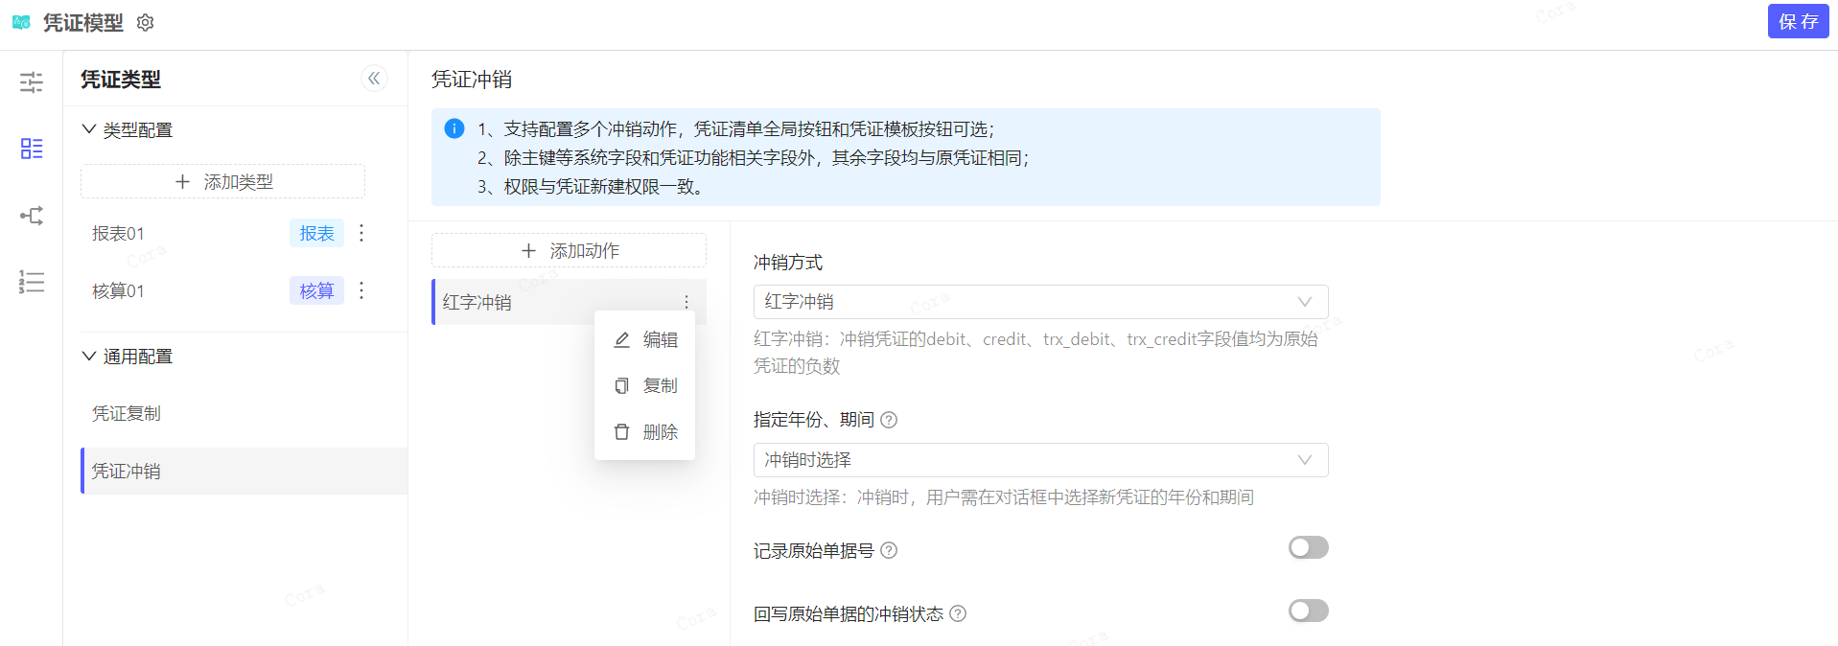Click the 保存 button

coord(1798,21)
